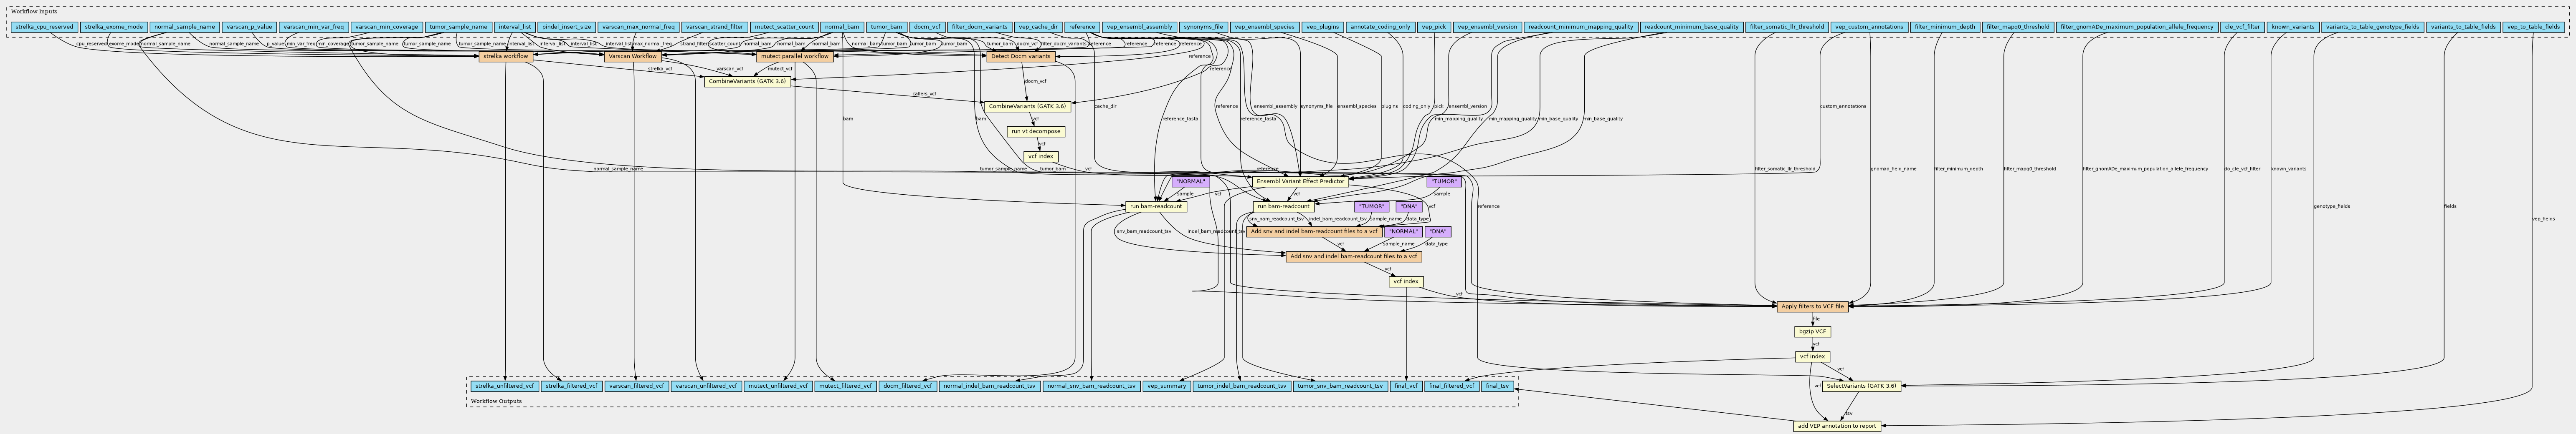Click the SelectVariants (GATK 3.6) node
2576x434 pixels.
pyautogui.click(x=1861, y=385)
